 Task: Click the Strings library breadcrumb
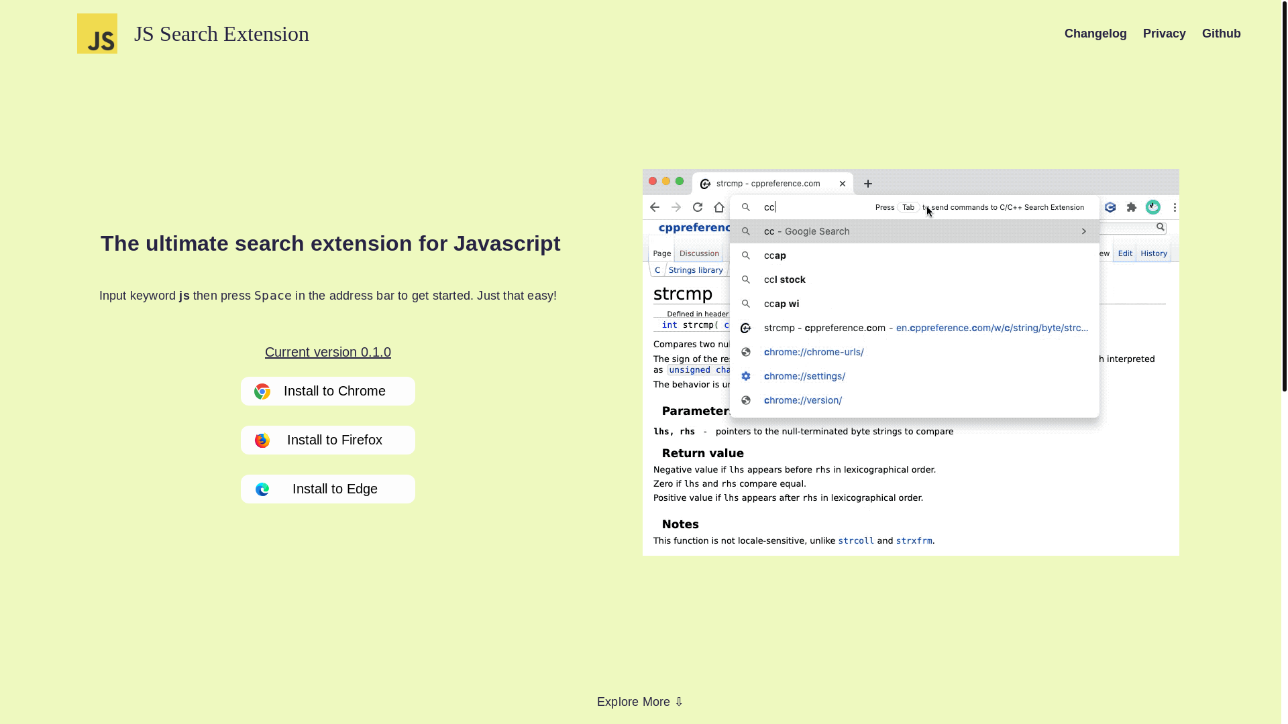696,270
